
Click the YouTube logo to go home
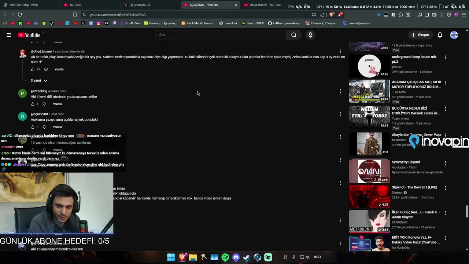coord(29,35)
